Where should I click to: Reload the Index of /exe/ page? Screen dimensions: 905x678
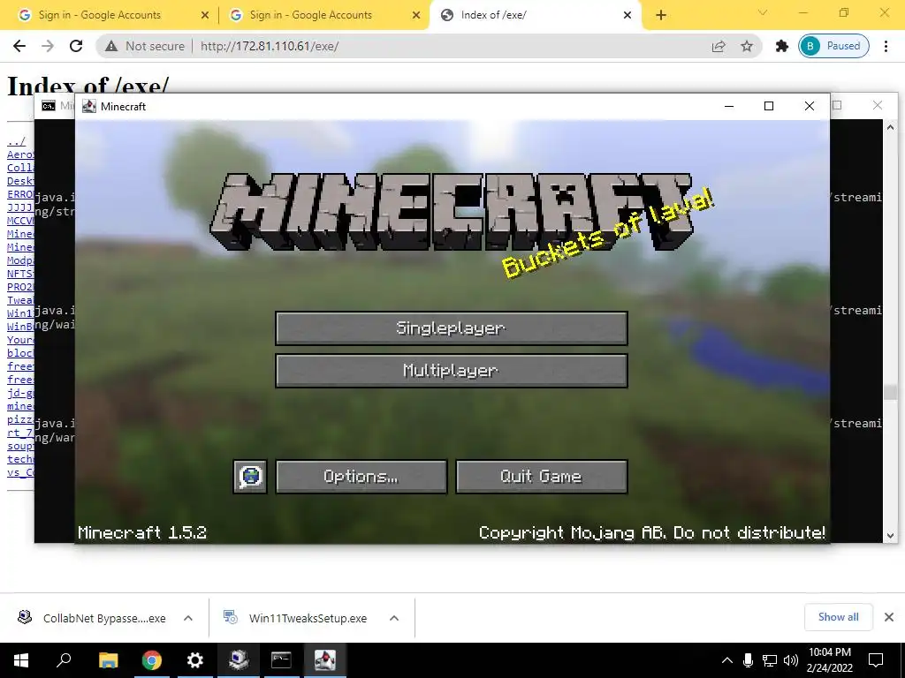[76, 46]
